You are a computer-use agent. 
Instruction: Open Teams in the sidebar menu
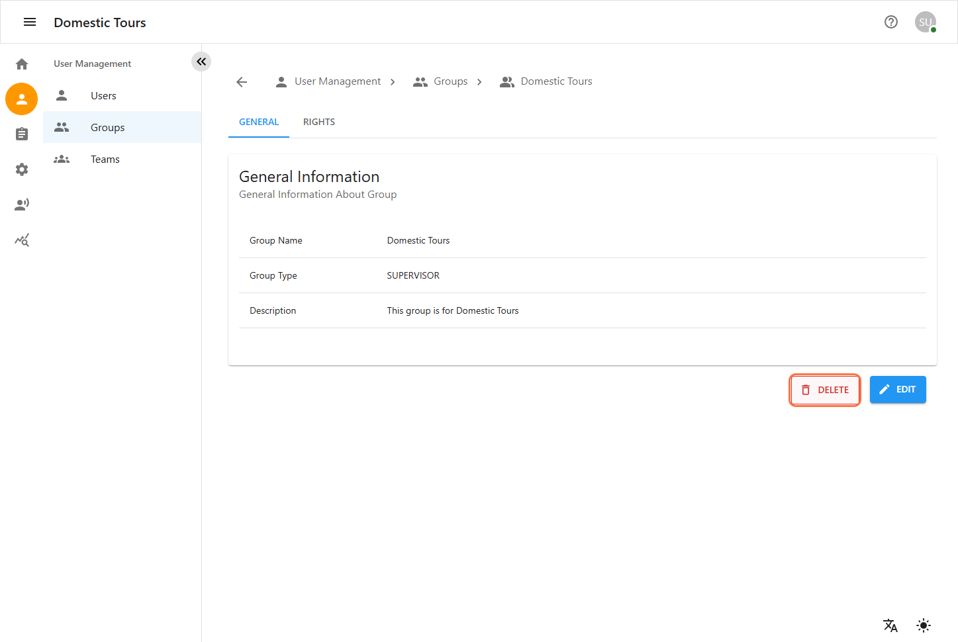click(105, 160)
